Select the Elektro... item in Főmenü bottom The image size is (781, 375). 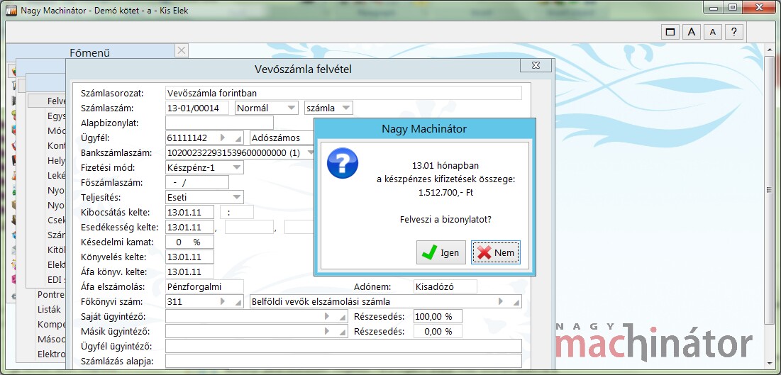coord(51,354)
